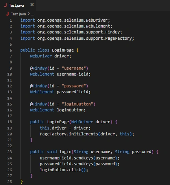
Task: Click line number 18 in the gutter
Action: click(x=9, y=122)
